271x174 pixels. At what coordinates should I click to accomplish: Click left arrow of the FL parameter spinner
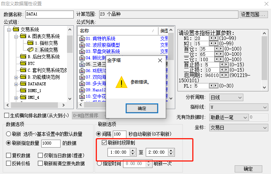(x=211, y=86)
